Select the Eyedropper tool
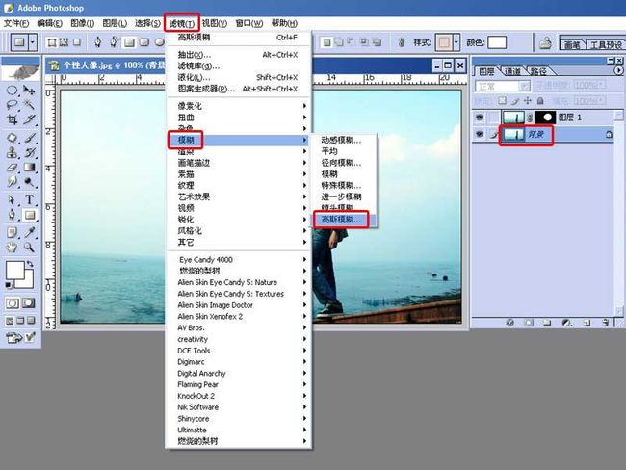 [29, 232]
